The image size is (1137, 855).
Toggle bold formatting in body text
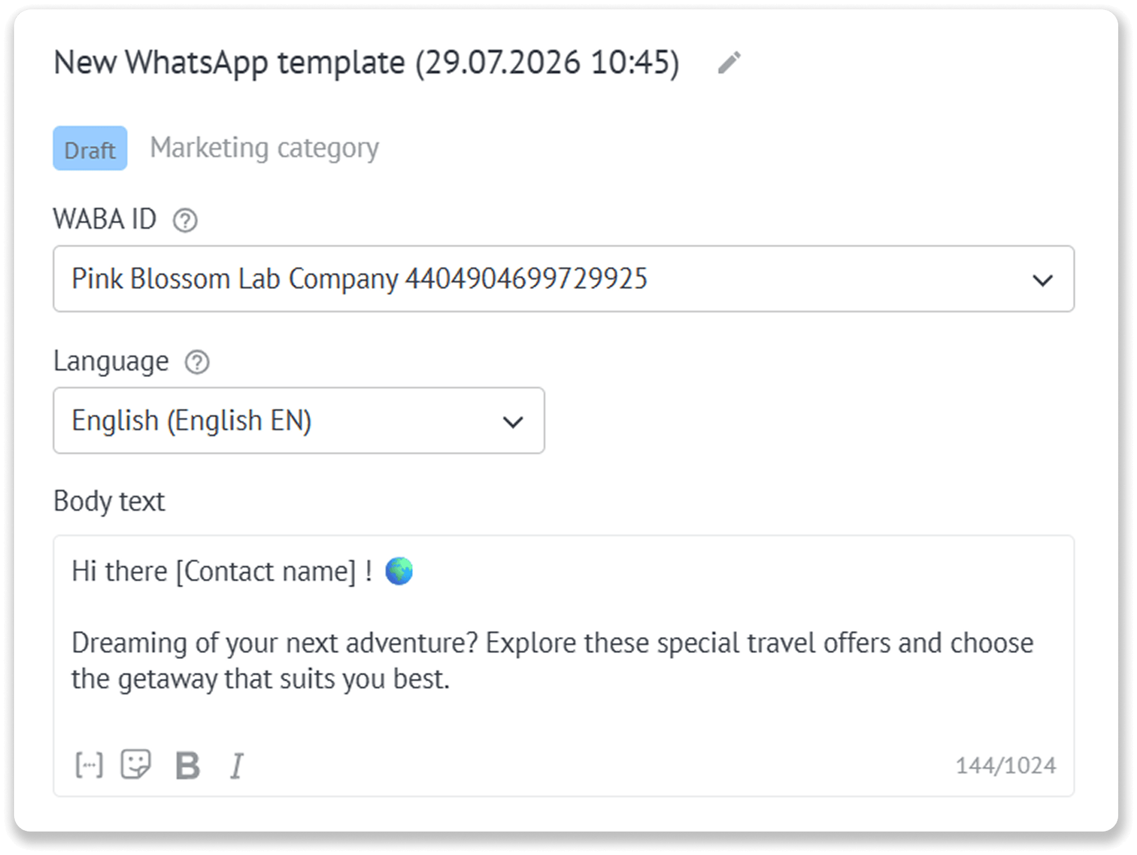tap(187, 765)
